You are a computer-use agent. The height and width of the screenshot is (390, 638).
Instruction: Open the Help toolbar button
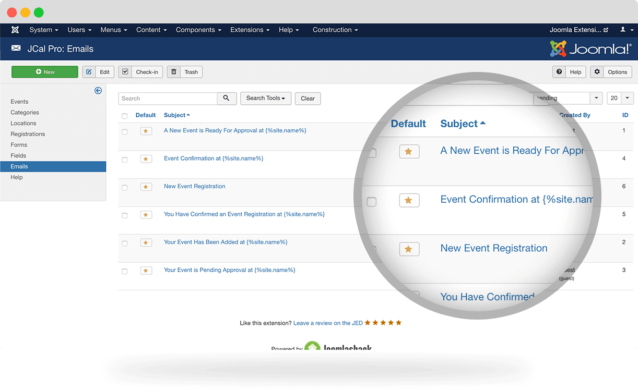569,72
